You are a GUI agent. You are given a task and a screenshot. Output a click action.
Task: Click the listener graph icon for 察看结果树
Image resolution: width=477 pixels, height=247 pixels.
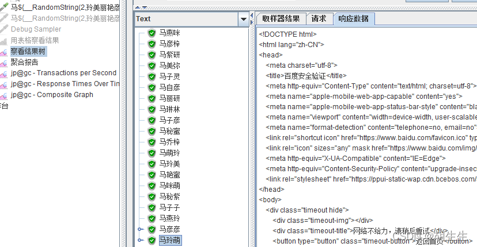[3, 52]
